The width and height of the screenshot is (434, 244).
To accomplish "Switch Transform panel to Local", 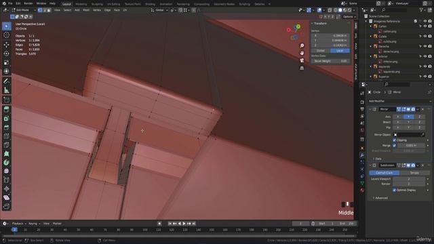I will coord(340,51).
